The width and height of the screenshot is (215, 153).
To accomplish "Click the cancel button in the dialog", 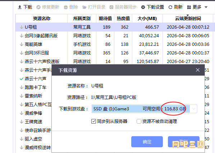I will (x=184, y=142).
